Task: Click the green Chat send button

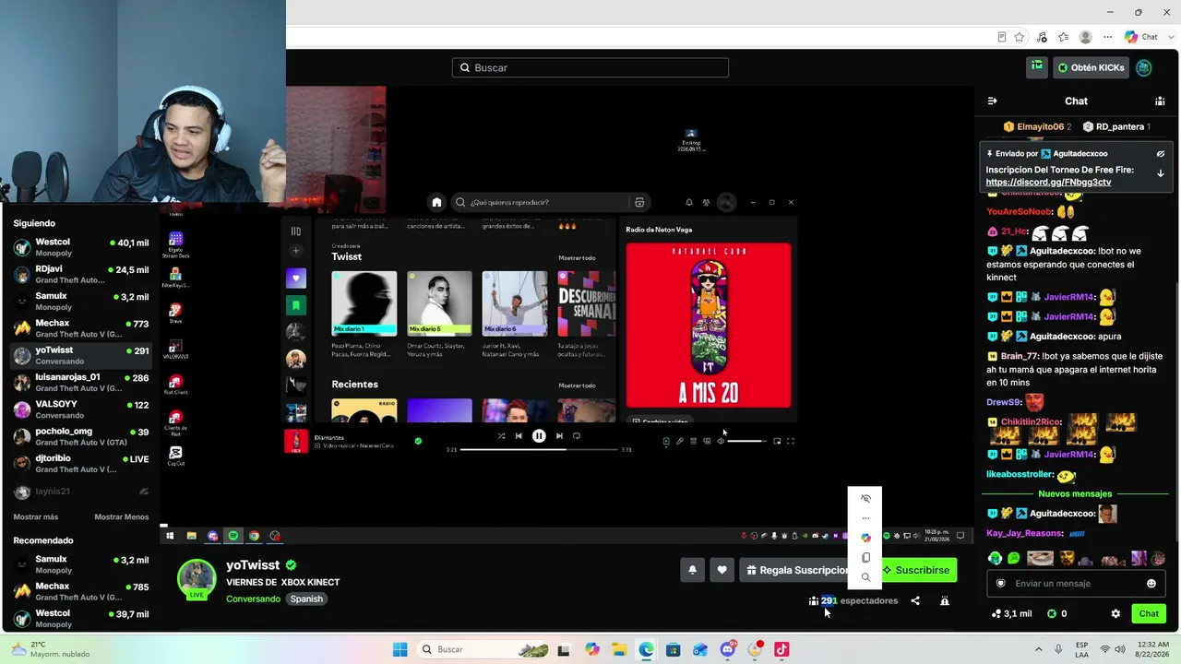Action: (1149, 613)
